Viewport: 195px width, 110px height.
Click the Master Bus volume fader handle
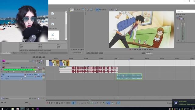pos(178,28)
